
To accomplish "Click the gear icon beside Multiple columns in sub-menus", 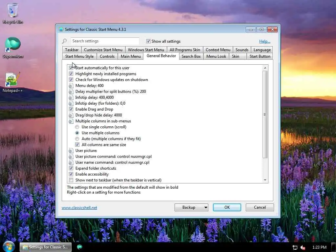I will [71, 121].
